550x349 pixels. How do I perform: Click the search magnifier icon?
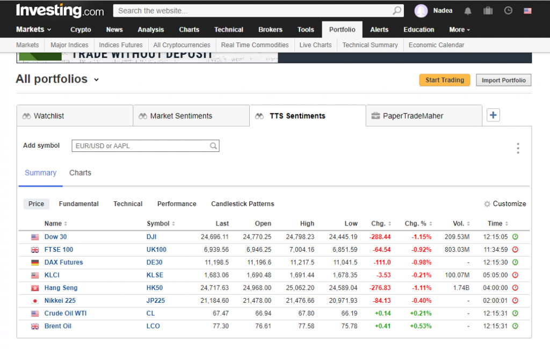coord(396,10)
